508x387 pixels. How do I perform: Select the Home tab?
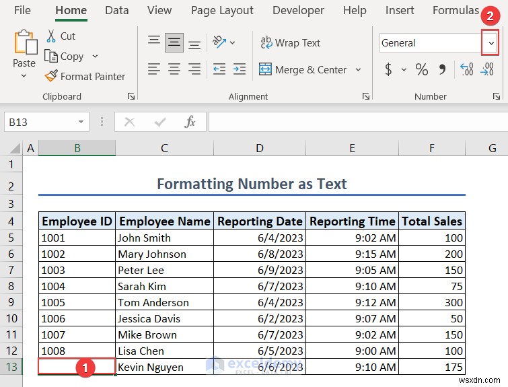coord(71,10)
